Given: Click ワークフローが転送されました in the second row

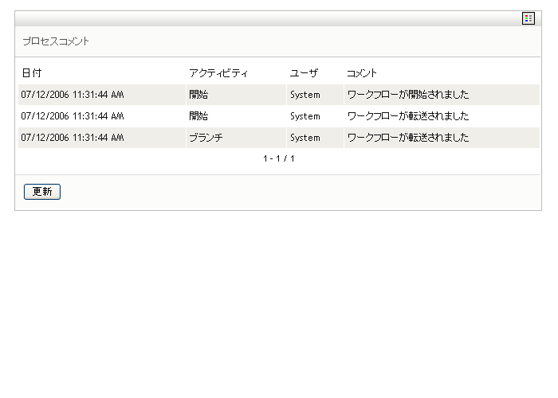Looking at the screenshot, I should coord(407,116).
